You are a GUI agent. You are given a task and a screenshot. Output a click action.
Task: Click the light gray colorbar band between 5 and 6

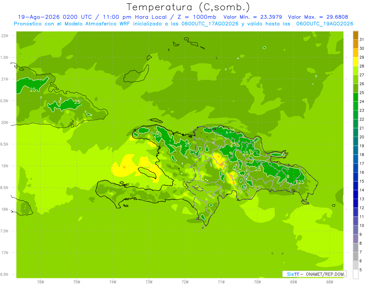pyautogui.click(x=356, y=265)
